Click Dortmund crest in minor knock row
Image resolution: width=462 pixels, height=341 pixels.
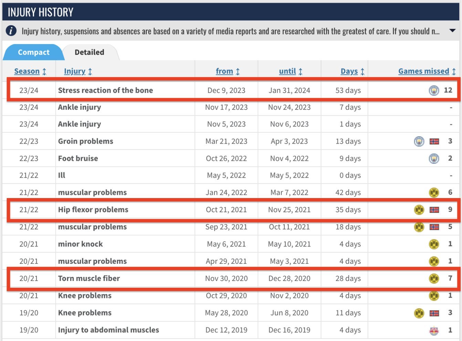click(x=434, y=244)
